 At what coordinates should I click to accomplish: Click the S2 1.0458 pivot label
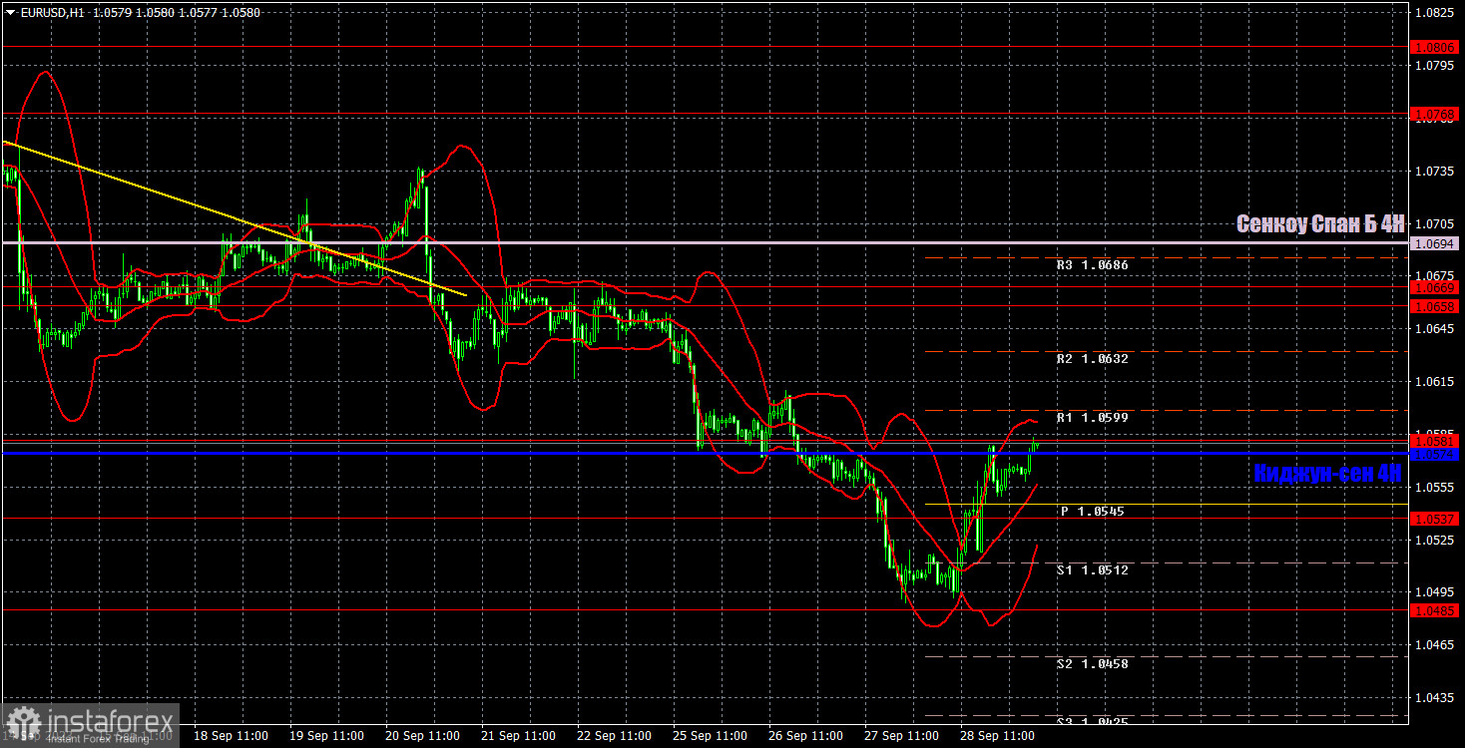(1092, 664)
